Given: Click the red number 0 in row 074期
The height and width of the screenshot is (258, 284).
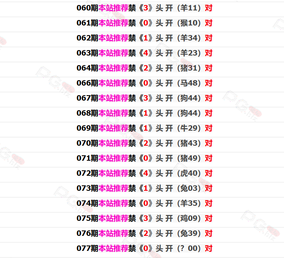Looking at the screenshot, I should click(146, 204).
